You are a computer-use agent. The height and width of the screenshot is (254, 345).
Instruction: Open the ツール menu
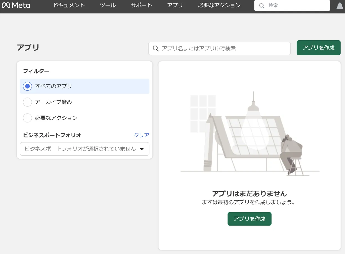107,5
